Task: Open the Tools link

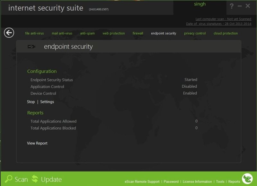Action: (x=220, y=181)
